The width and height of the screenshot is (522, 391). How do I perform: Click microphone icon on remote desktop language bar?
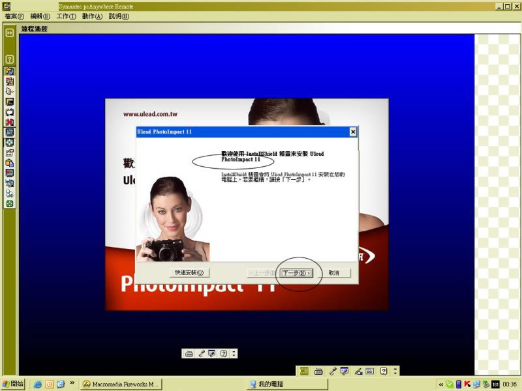coord(201,353)
